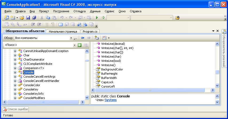The width and height of the screenshot is (228, 119).
Task: Click the Paste clipboard icon
Action: [x=54, y=18]
